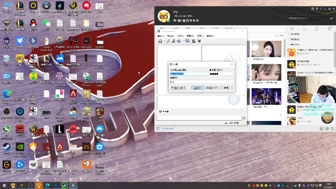
Task: Click the settings gear at YY bottom bar
Action: (x=327, y=129)
